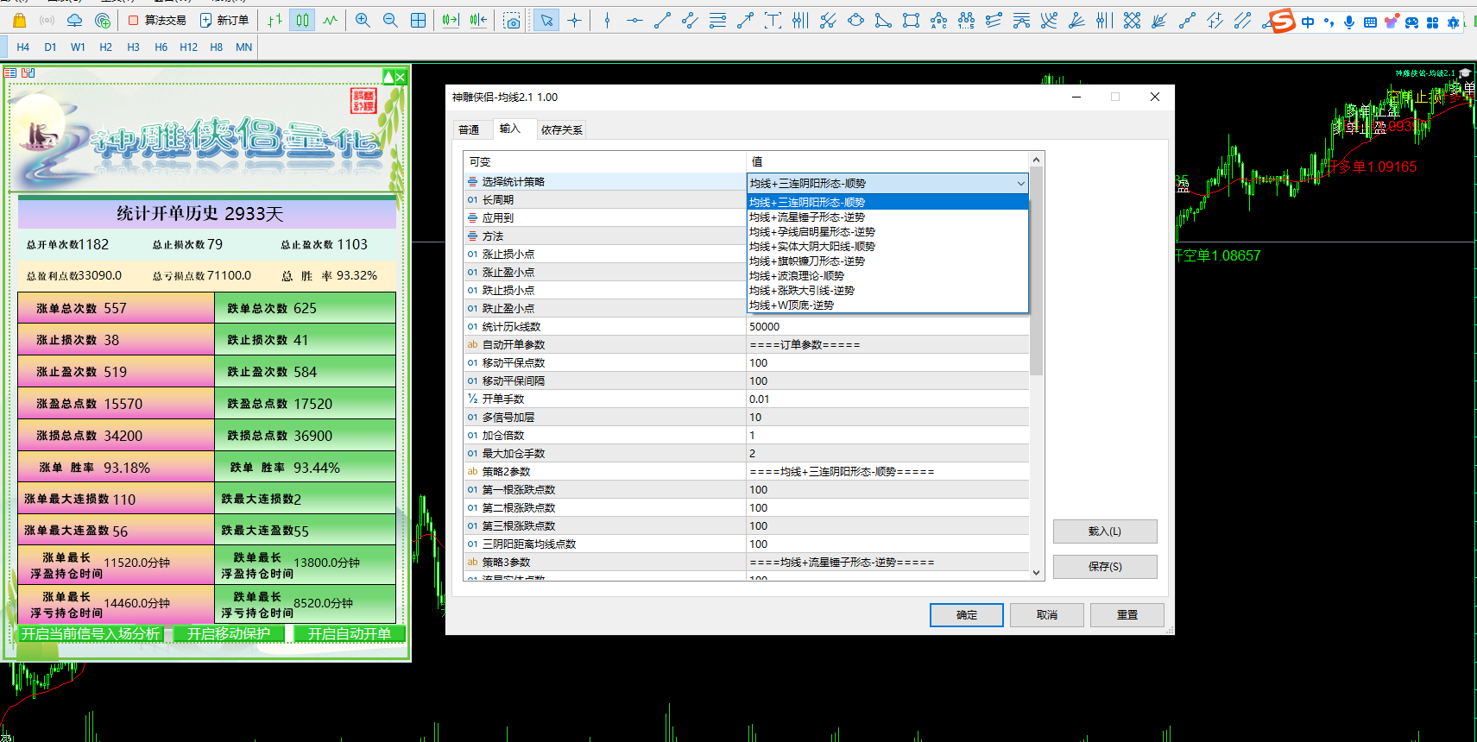Open the 依存关系 tab
1477x742 pixels.
561,130
